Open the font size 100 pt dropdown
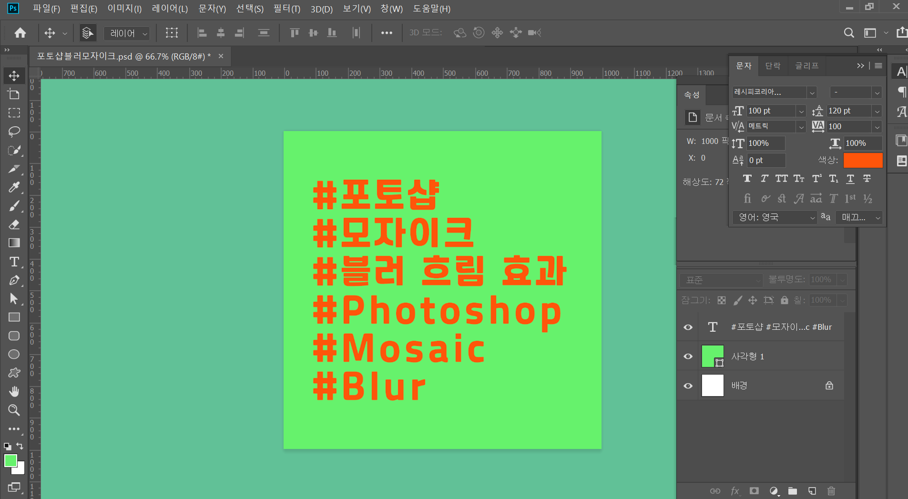Image resolution: width=908 pixels, height=499 pixels. [x=801, y=111]
